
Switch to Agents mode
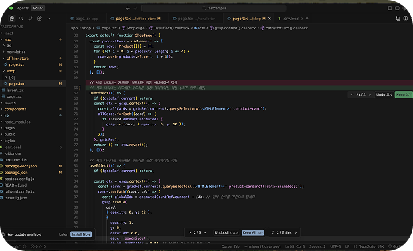point(23,8)
